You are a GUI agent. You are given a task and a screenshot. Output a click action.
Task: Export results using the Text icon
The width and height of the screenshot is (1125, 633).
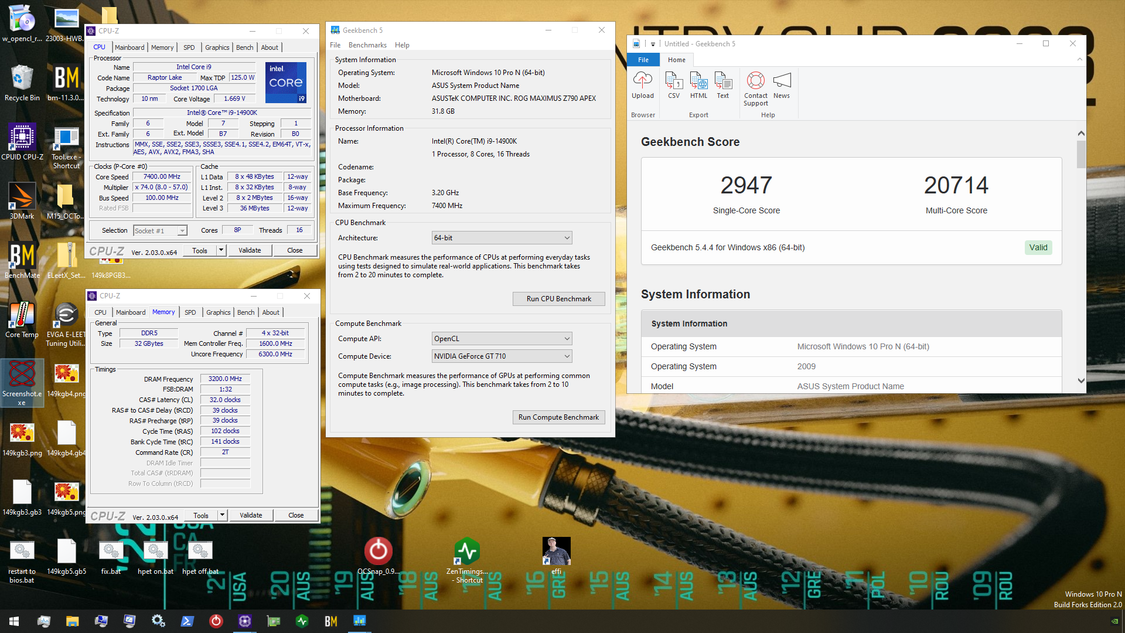[723, 86]
